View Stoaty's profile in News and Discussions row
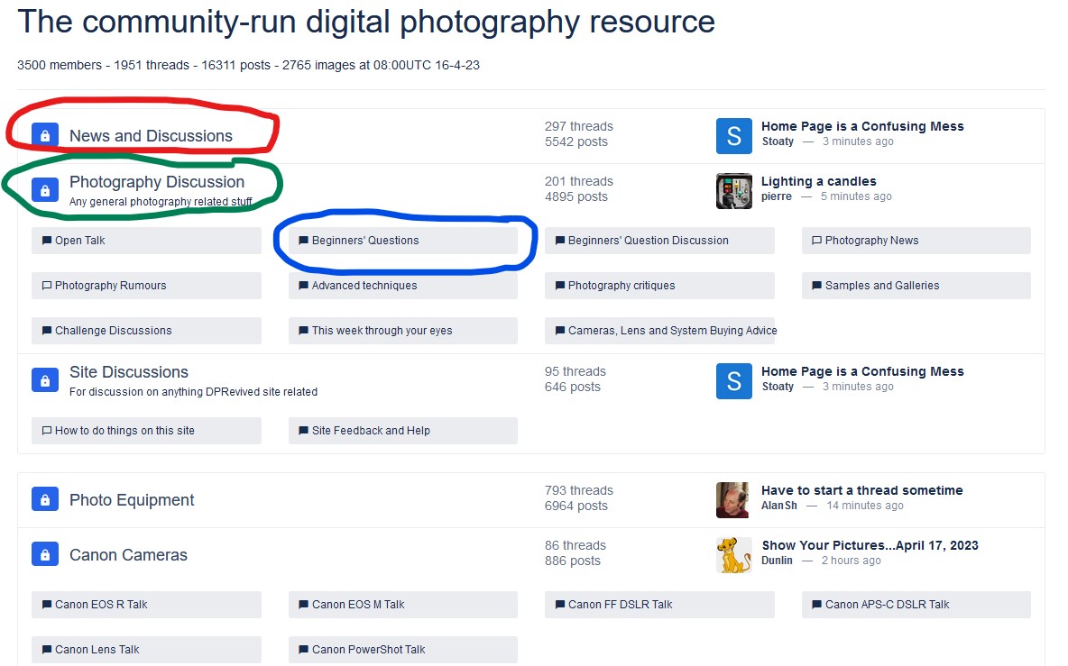 (778, 141)
